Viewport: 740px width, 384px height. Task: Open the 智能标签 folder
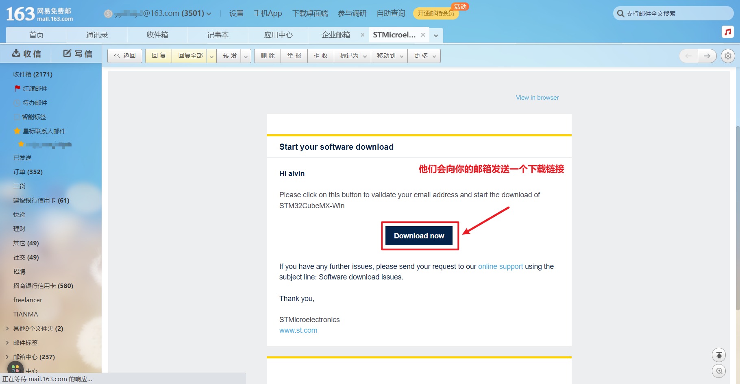click(x=30, y=117)
